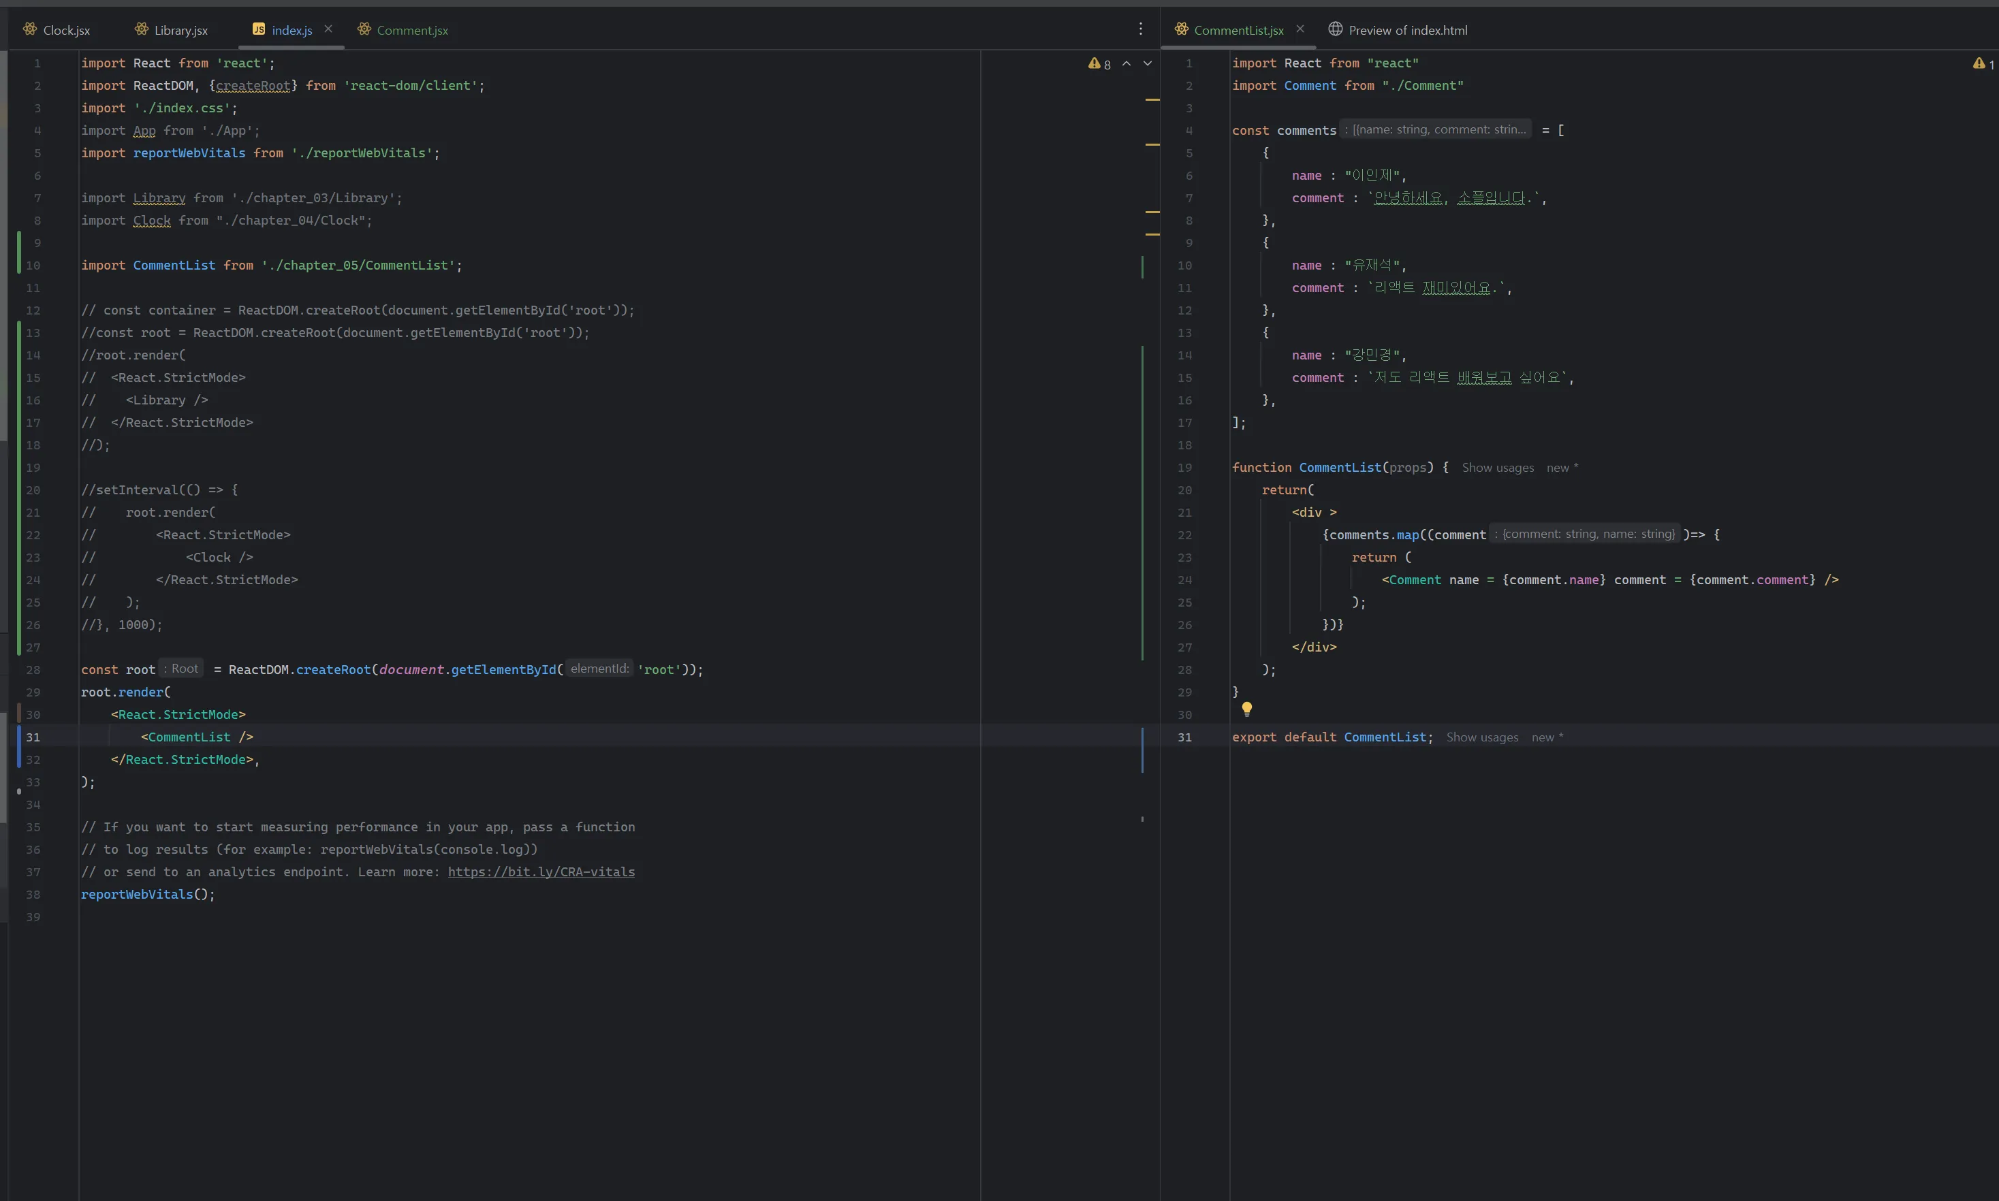The image size is (1999, 1201).
Task: Click the name string "이인제"
Action: click(1372, 176)
